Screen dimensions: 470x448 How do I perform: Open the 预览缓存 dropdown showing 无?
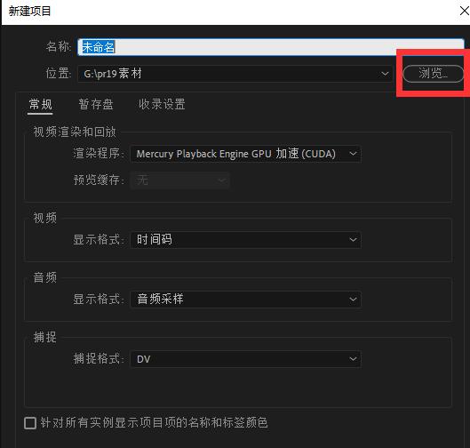(x=179, y=180)
